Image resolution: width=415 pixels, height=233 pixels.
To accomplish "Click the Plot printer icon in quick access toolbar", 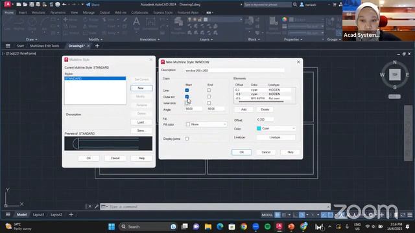I will point(58,5).
